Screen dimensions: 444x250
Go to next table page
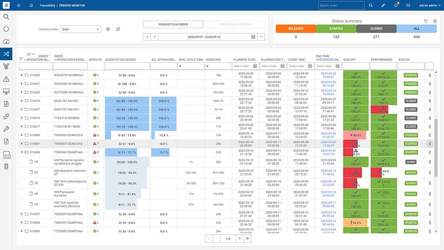click(239, 238)
